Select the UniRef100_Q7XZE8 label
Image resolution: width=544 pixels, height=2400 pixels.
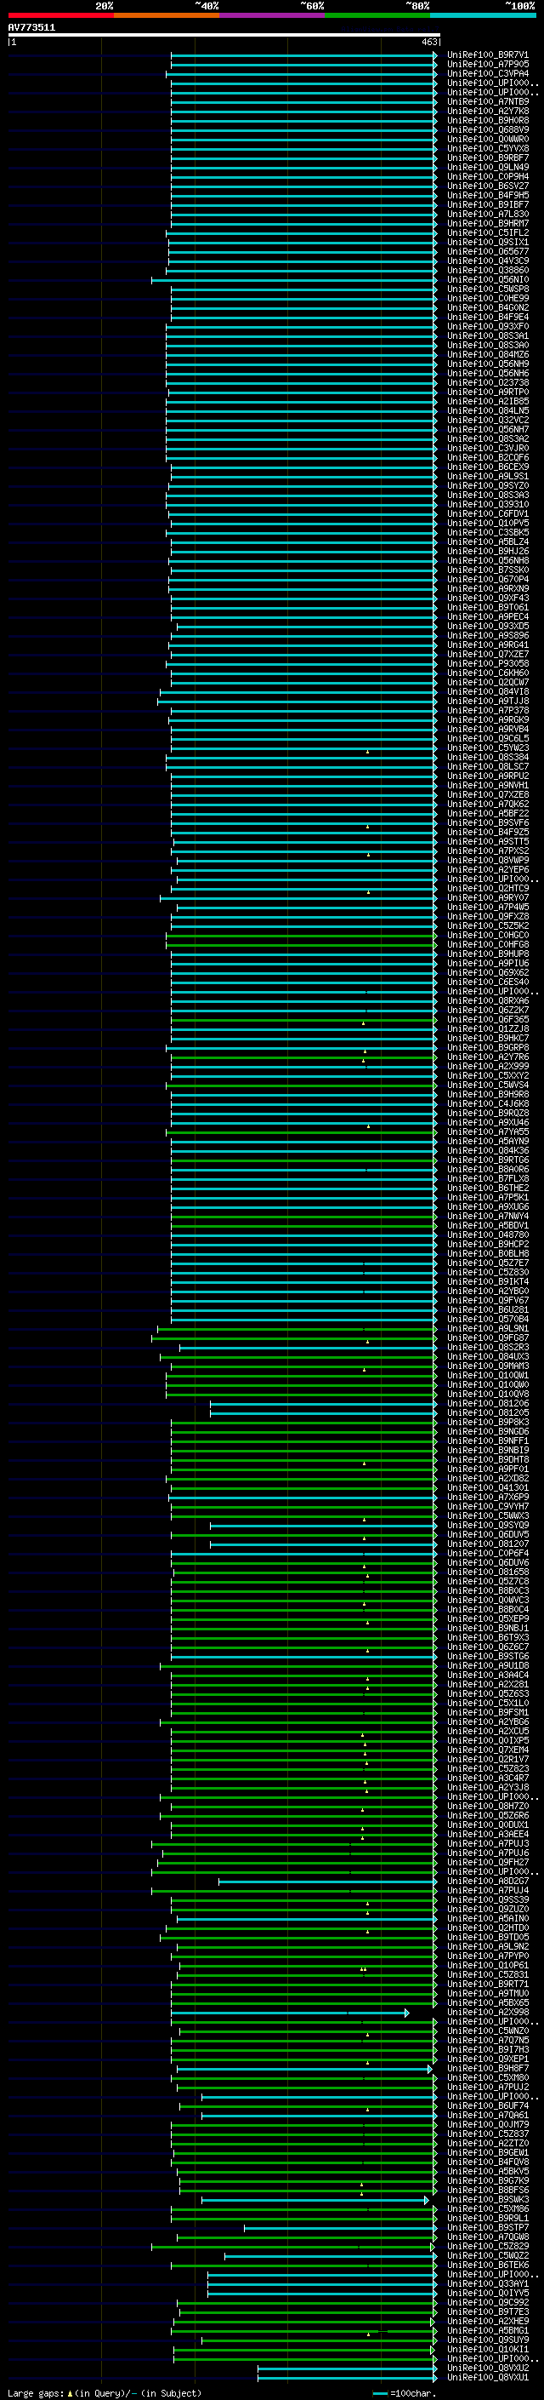coord(487,794)
